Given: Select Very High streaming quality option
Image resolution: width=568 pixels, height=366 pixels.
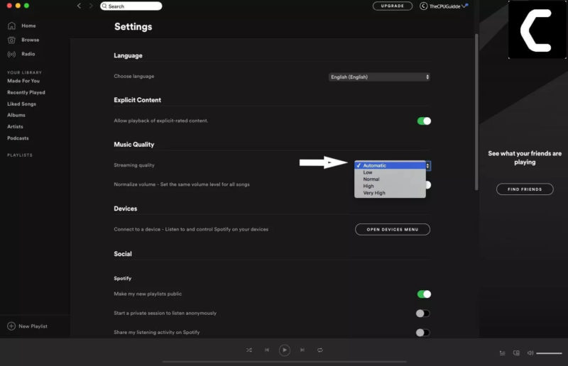Looking at the screenshot, I should 374,193.
